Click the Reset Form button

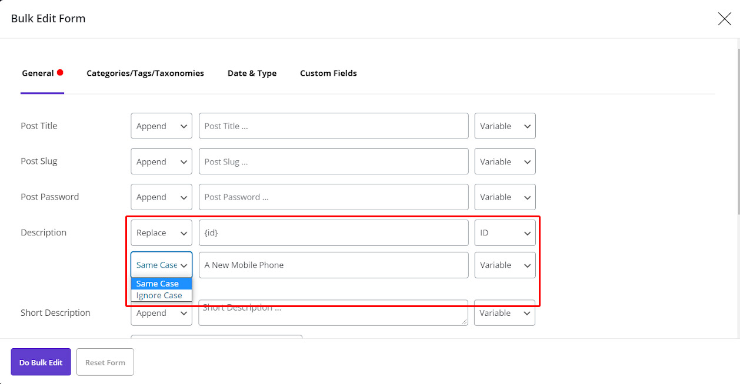point(105,362)
